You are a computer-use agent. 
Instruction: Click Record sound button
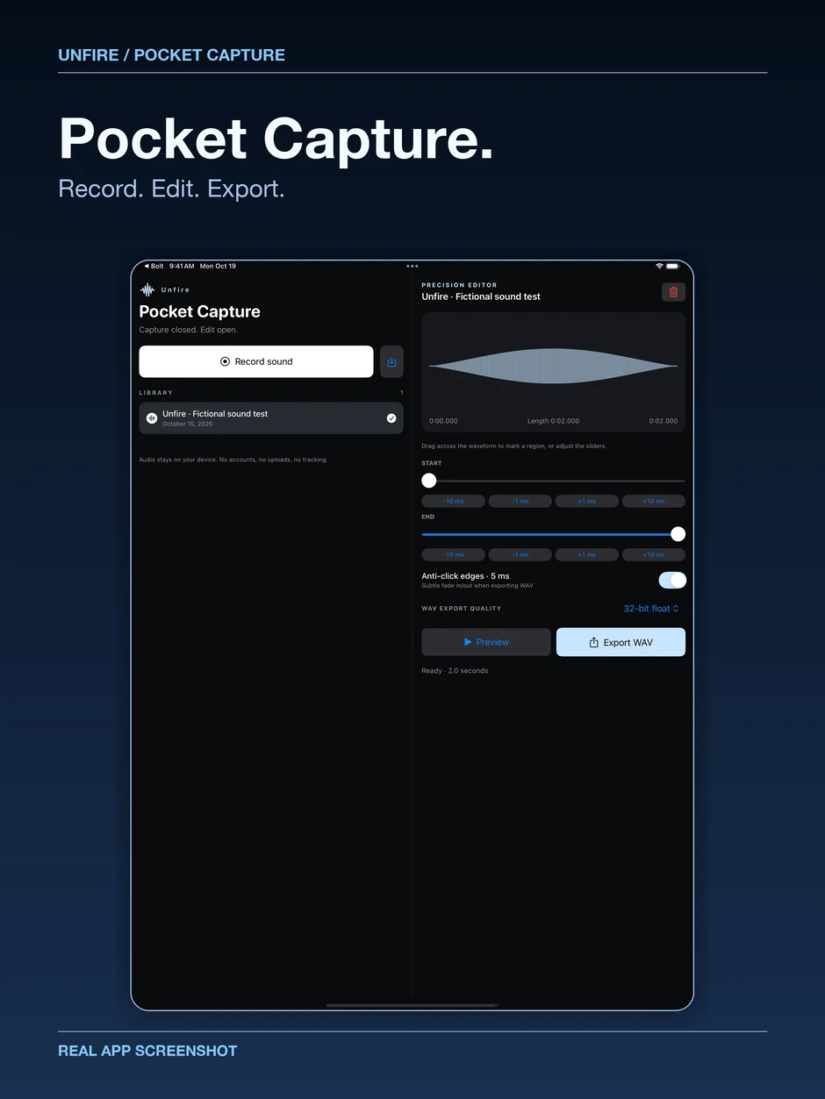(256, 361)
